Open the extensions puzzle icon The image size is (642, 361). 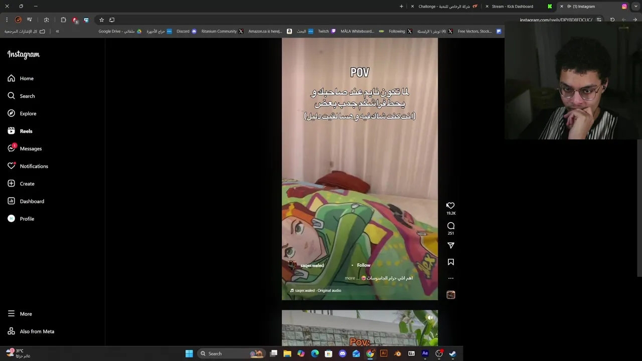pyautogui.click(x=63, y=20)
